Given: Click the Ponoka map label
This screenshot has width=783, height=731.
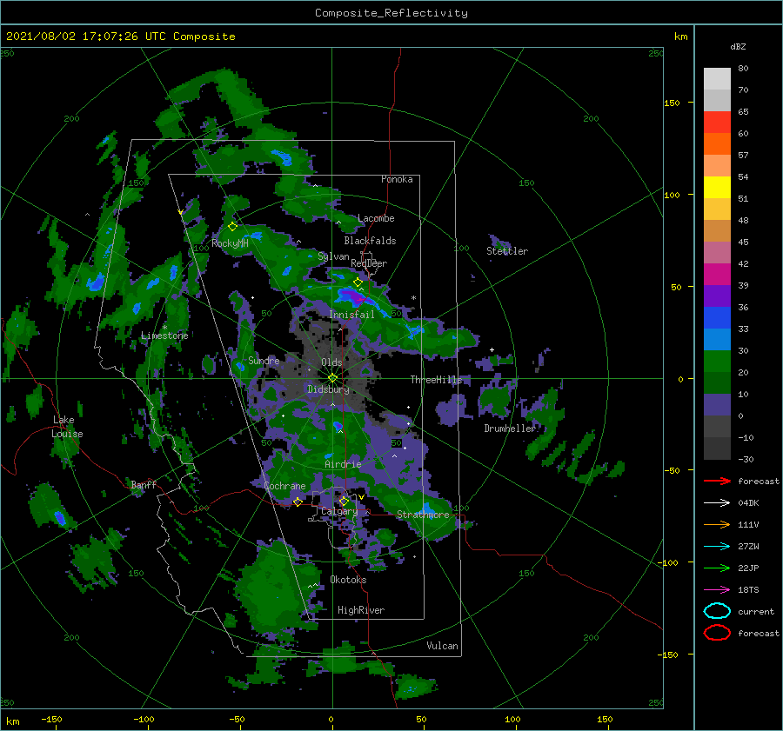Looking at the screenshot, I should coord(397,179).
